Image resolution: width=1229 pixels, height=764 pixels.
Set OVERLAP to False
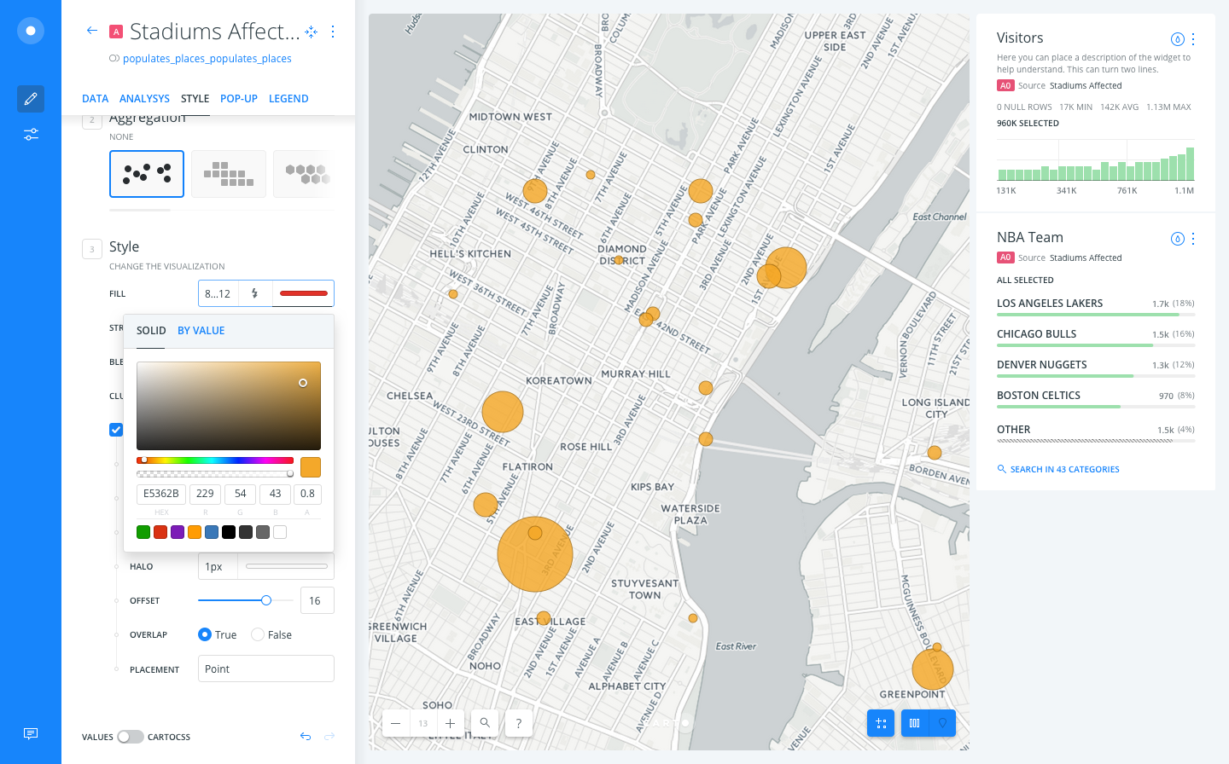257,634
